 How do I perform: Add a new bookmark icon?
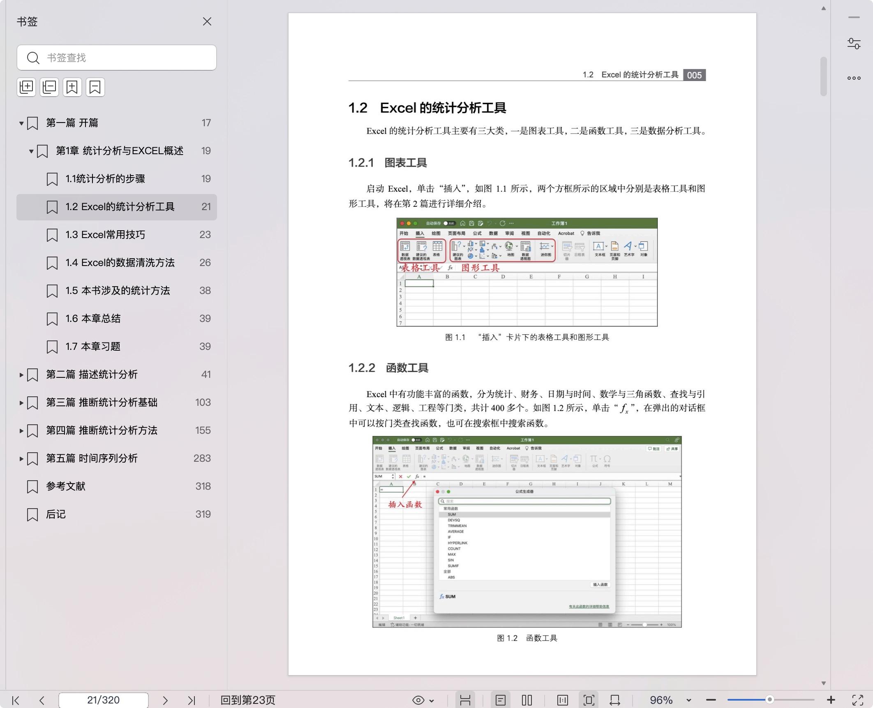[72, 87]
